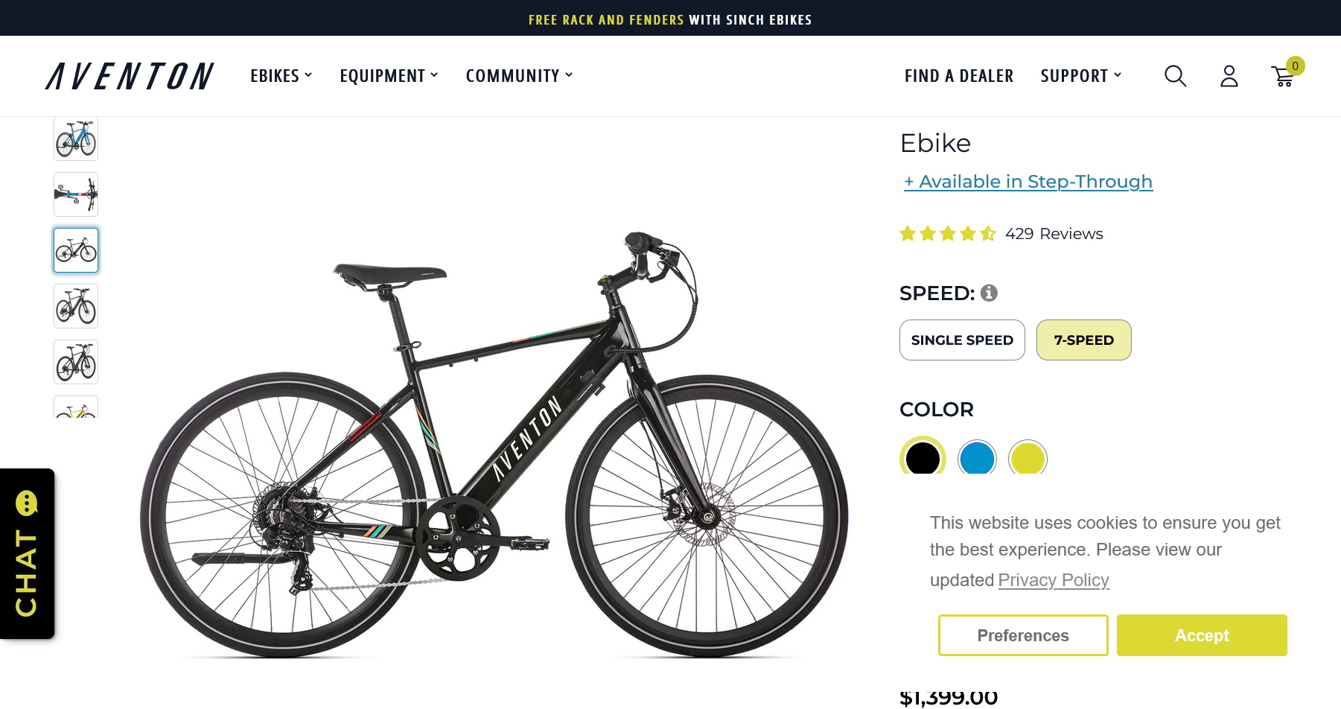The image size is (1341, 709).
Task: View the blue bike thumbnail
Action: pyautogui.click(x=76, y=139)
